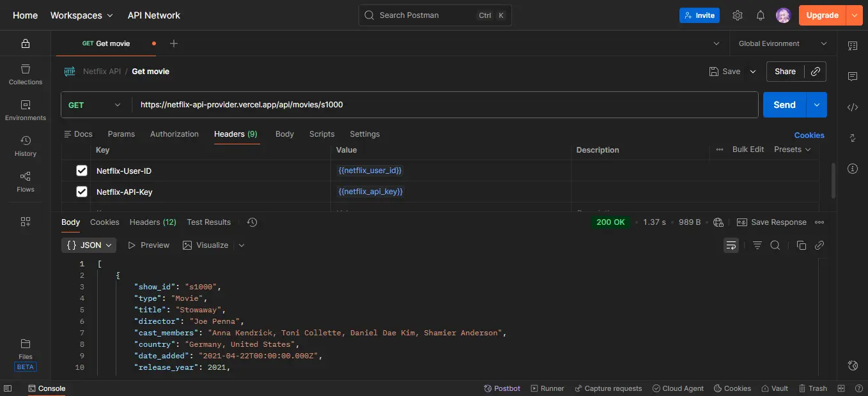This screenshot has width=868, height=396.
Task: Open Bulk Edit for headers
Action: click(x=747, y=149)
